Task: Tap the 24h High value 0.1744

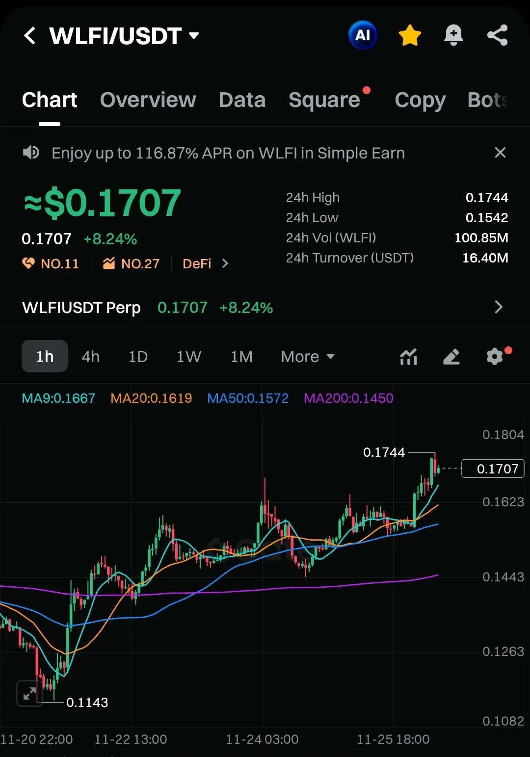Action: point(487,198)
